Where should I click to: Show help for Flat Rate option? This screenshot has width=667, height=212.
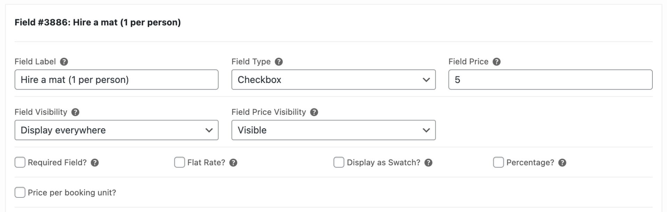pyautogui.click(x=233, y=163)
